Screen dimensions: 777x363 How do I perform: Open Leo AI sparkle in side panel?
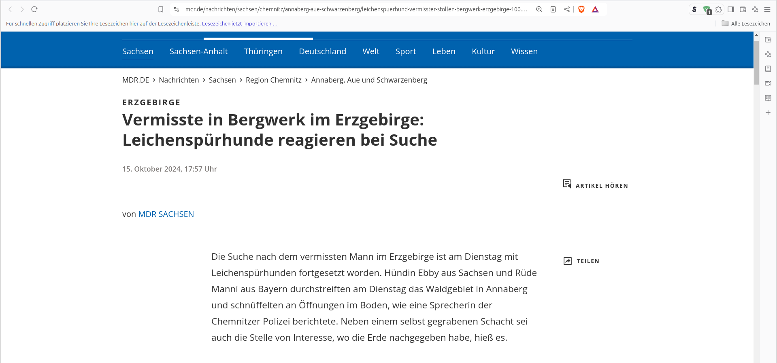tap(768, 54)
